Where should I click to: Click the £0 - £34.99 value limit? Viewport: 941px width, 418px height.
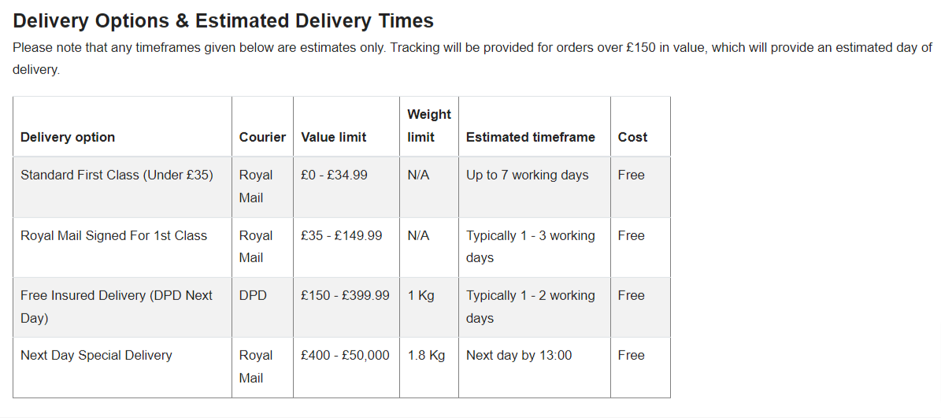click(x=334, y=175)
